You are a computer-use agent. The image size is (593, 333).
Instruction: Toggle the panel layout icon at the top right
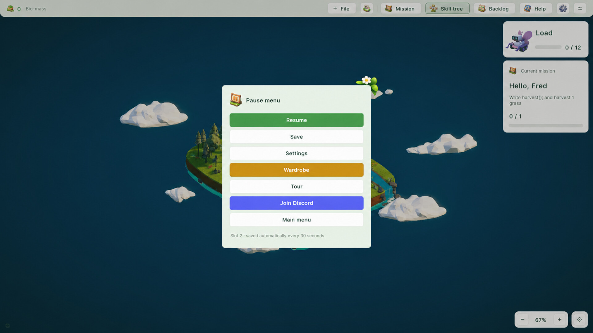(x=580, y=9)
